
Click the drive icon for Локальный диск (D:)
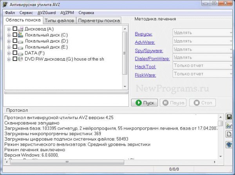click(20, 42)
